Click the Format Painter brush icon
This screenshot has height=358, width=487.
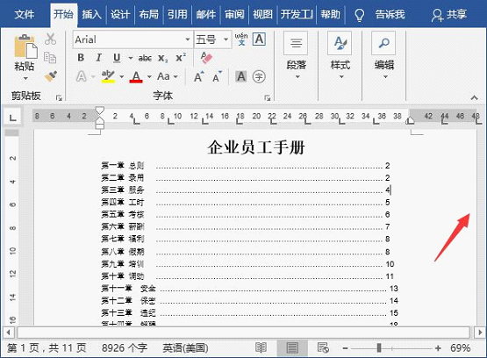pyautogui.click(x=51, y=76)
